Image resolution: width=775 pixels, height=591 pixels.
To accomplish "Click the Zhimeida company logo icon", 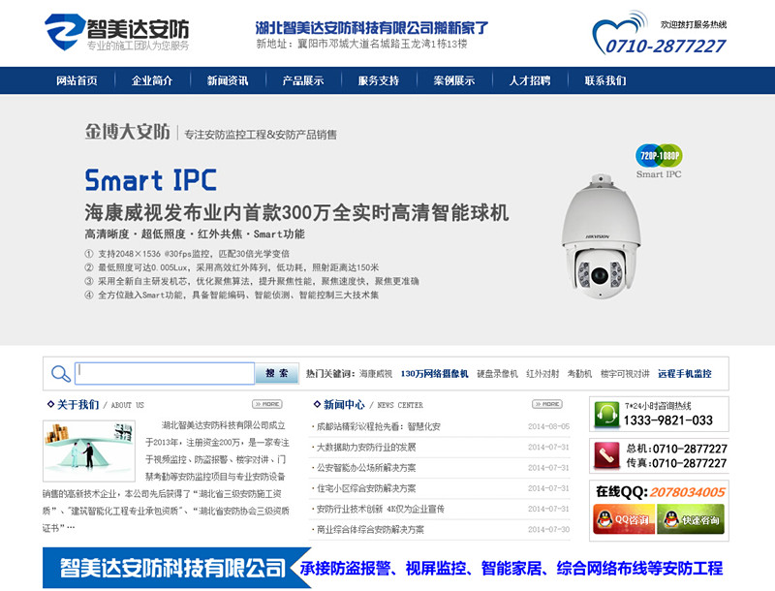I will pos(63,29).
